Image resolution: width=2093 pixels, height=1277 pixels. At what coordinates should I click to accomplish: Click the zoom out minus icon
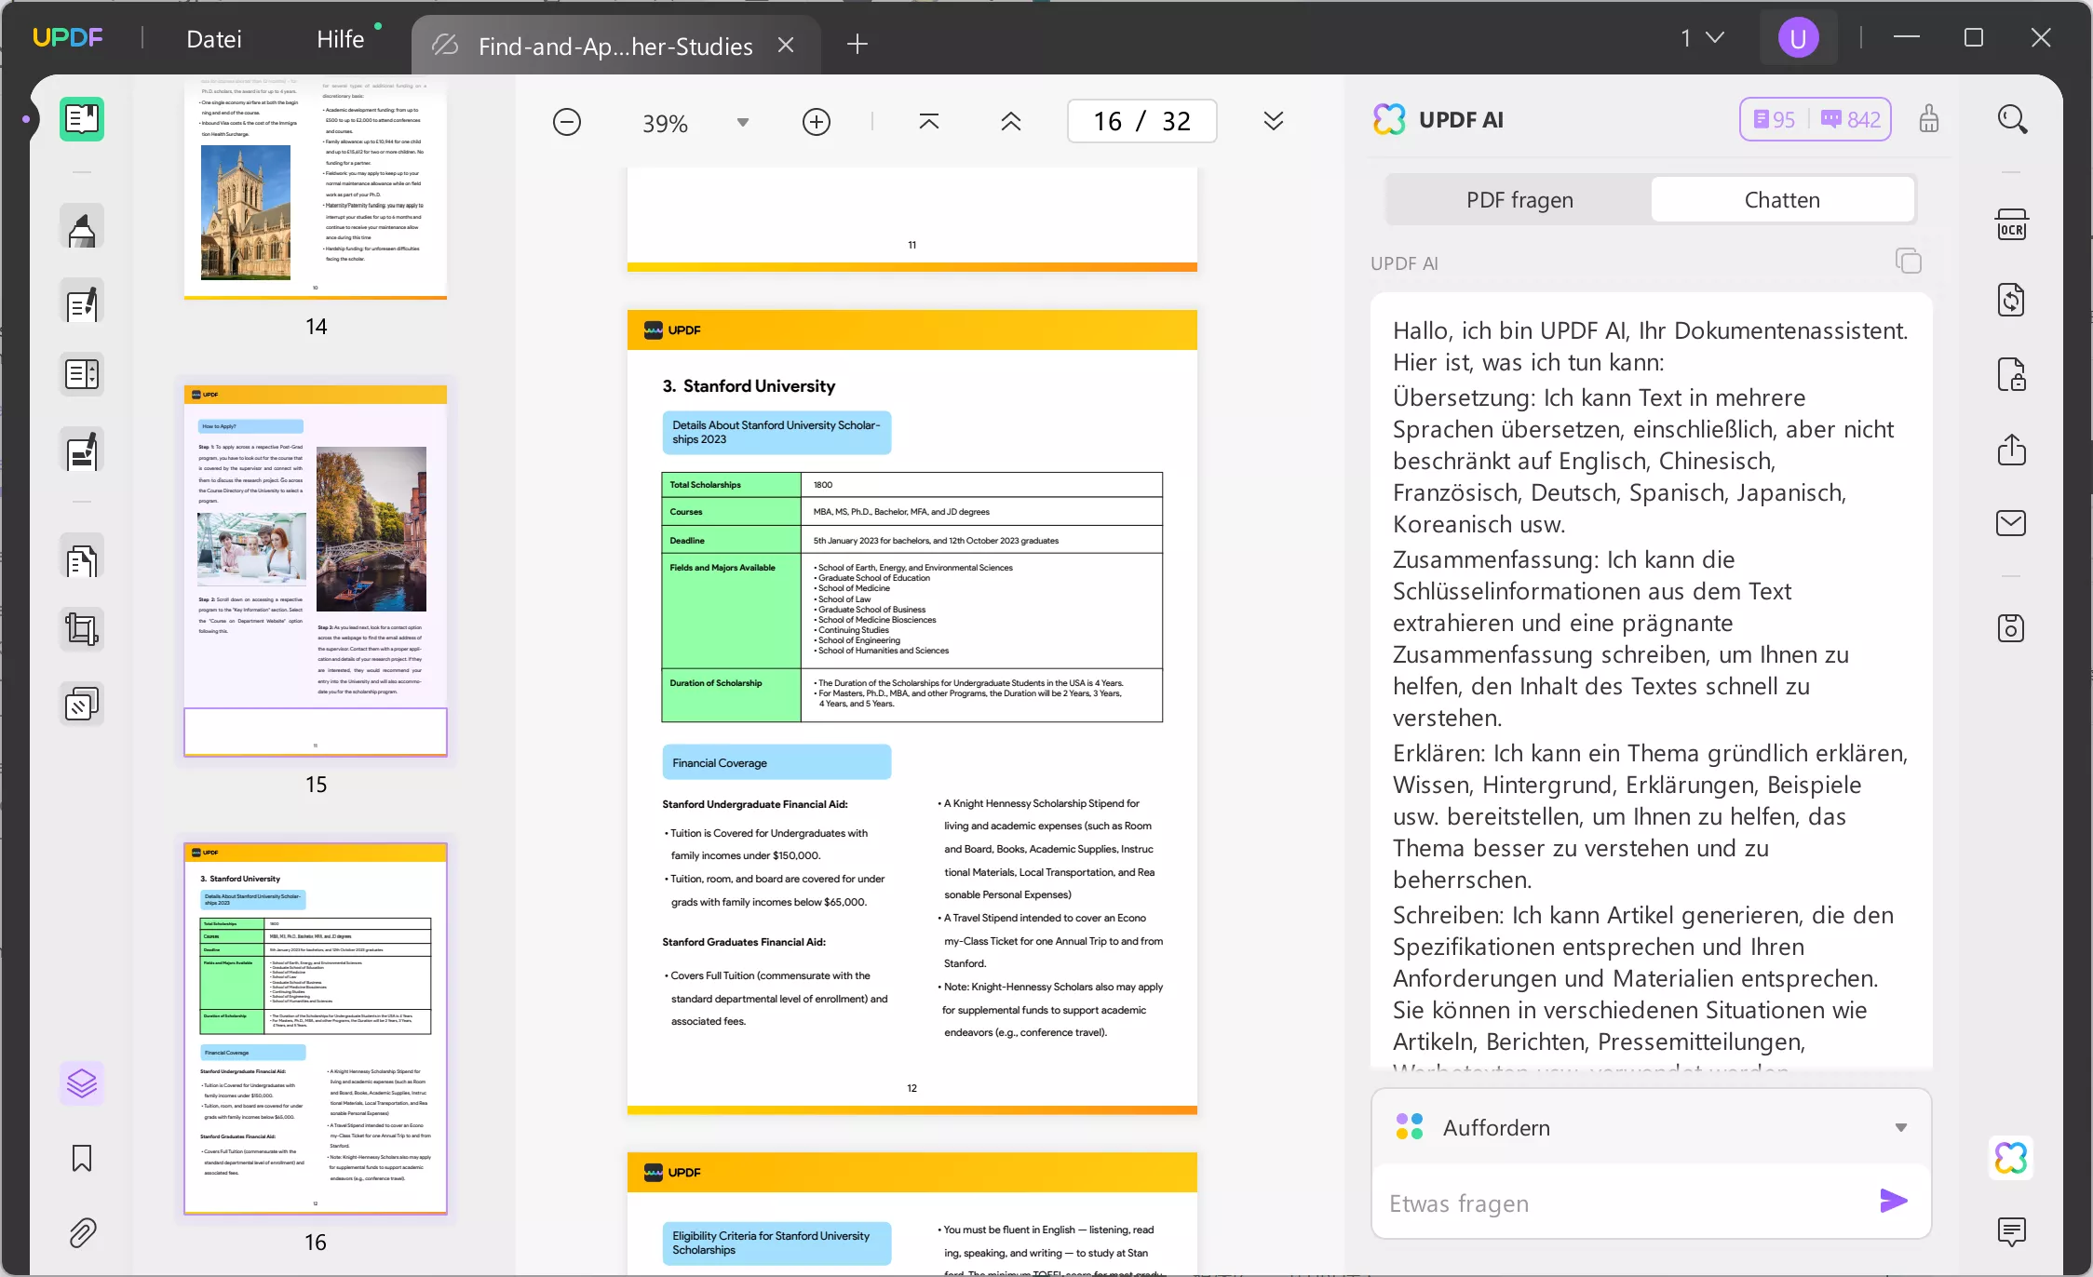click(566, 122)
